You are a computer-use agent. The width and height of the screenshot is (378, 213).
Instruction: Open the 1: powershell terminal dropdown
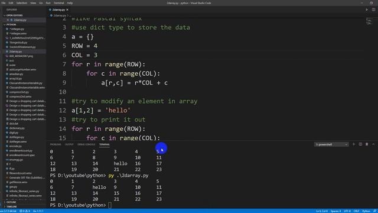pyautogui.click(x=331, y=144)
